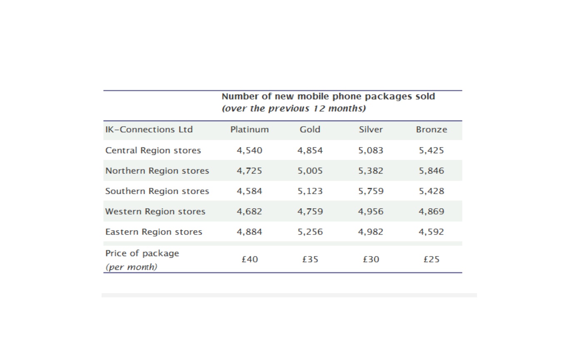Click the value 5,123 in Southern row
This screenshot has height=339, width=579.
pyautogui.click(x=310, y=191)
